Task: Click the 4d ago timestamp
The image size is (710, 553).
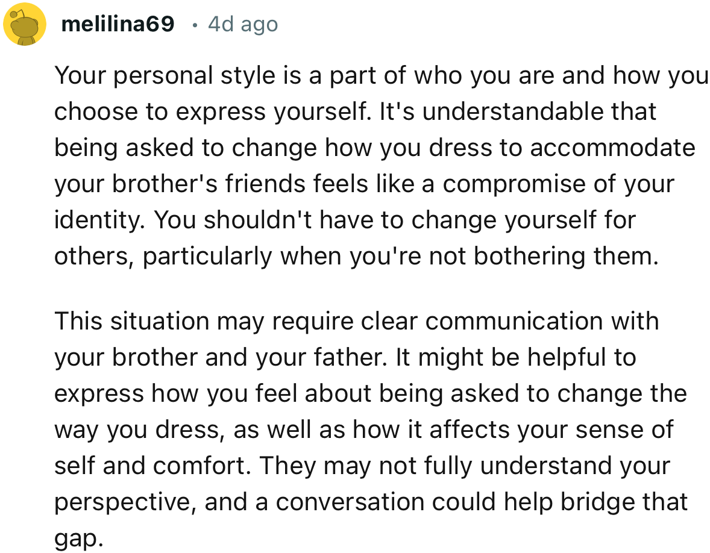Action: click(242, 23)
